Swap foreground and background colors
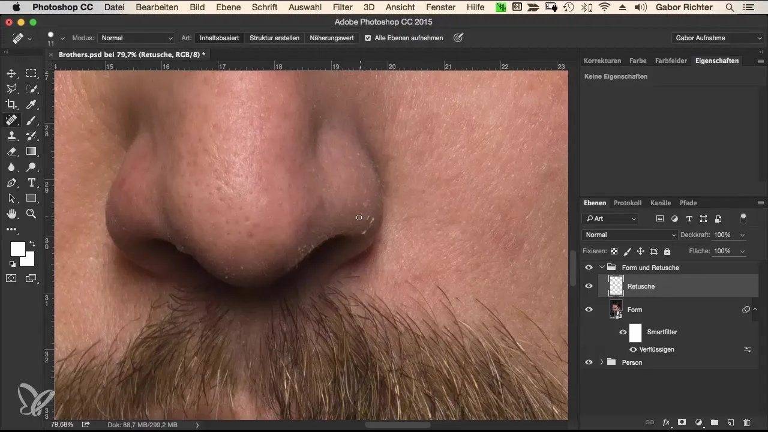 [x=32, y=244]
